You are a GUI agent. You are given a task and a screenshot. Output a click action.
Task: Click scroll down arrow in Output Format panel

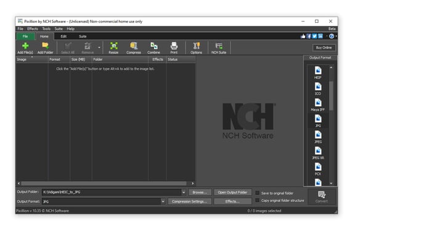click(332, 183)
